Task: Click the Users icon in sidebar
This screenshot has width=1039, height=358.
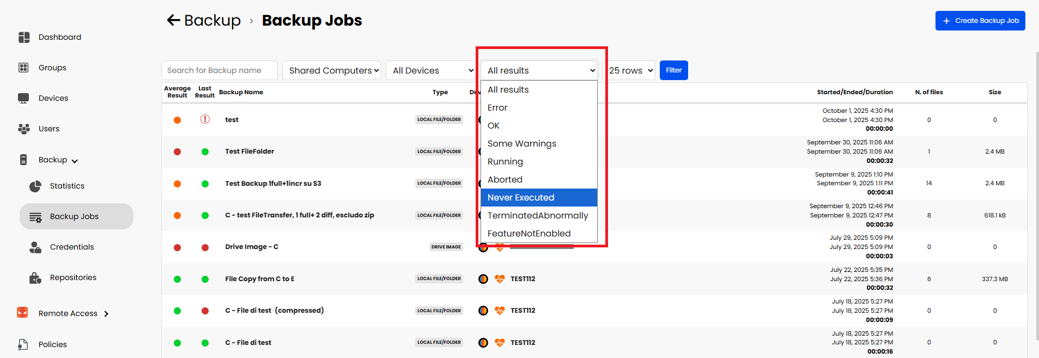Action: coord(24,129)
